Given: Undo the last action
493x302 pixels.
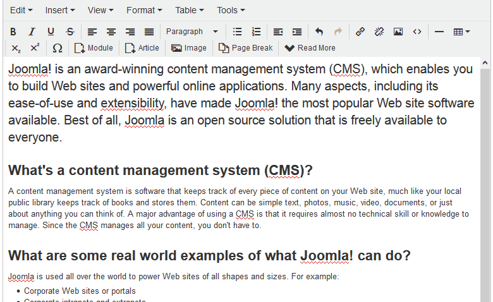Looking at the screenshot, I should (319, 32).
